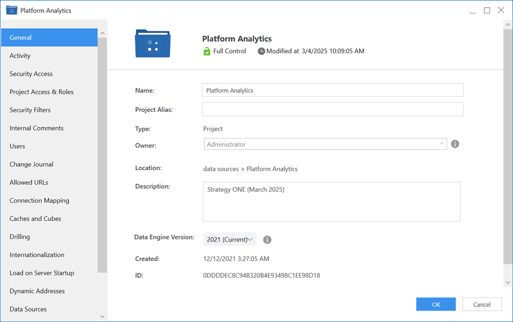This screenshot has width=513, height=322.
Task: Expand the Data Engine Version dropdown
Action: [230, 239]
